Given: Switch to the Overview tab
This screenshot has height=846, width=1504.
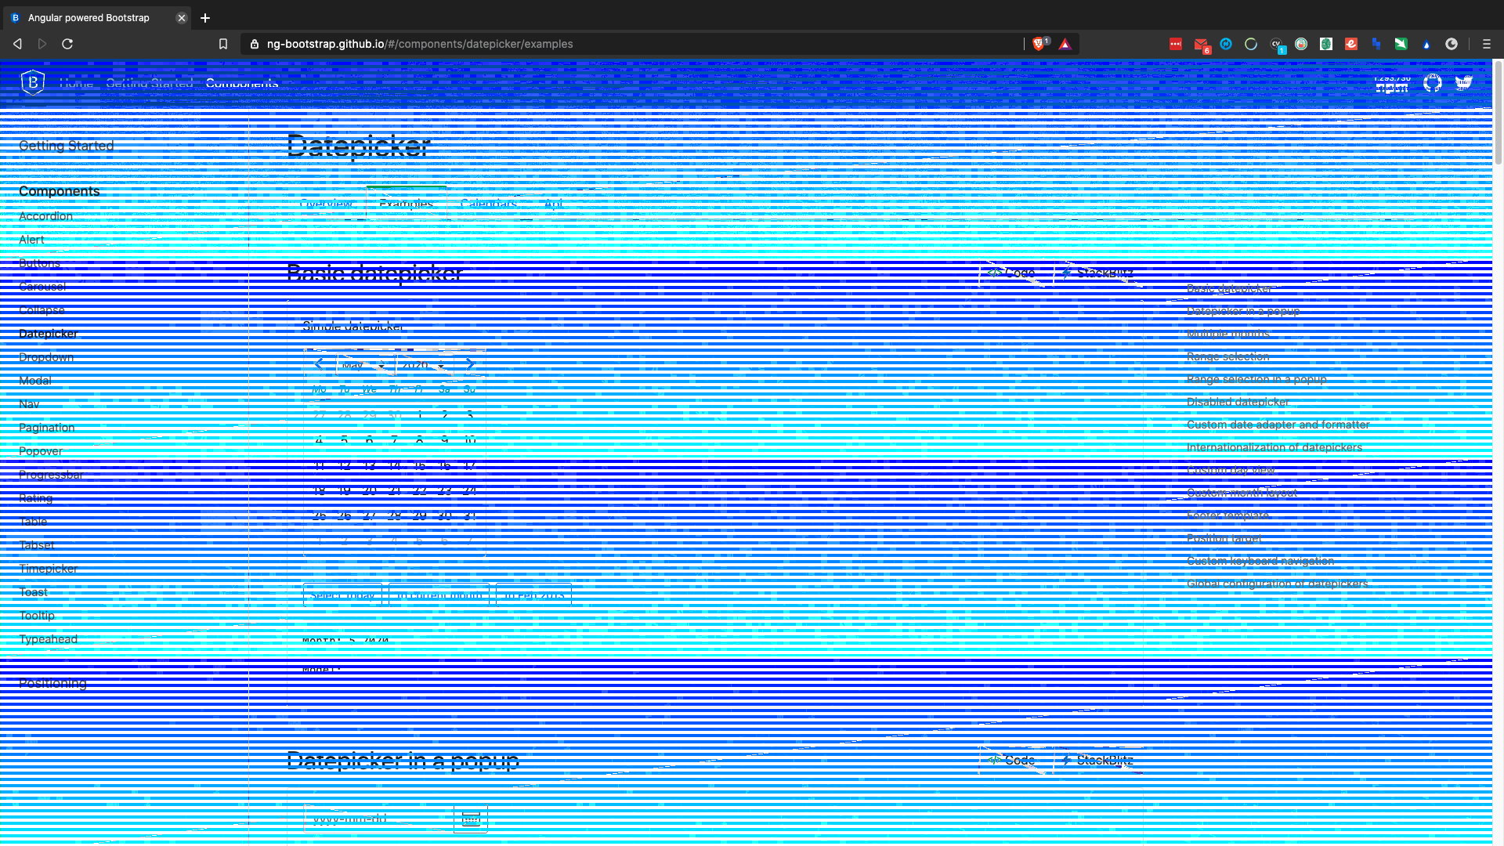Looking at the screenshot, I should tap(326, 204).
